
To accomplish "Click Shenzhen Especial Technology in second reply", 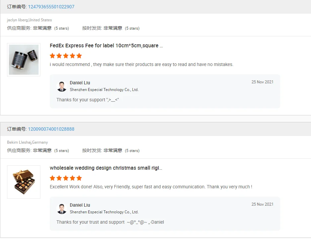I will (x=104, y=212).
